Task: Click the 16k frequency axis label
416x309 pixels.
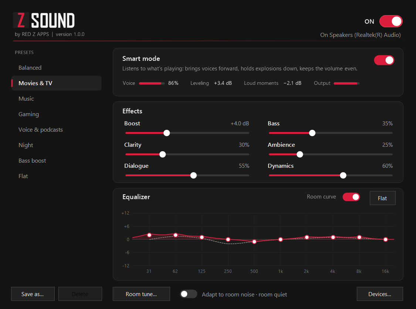Action: [x=385, y=271]
